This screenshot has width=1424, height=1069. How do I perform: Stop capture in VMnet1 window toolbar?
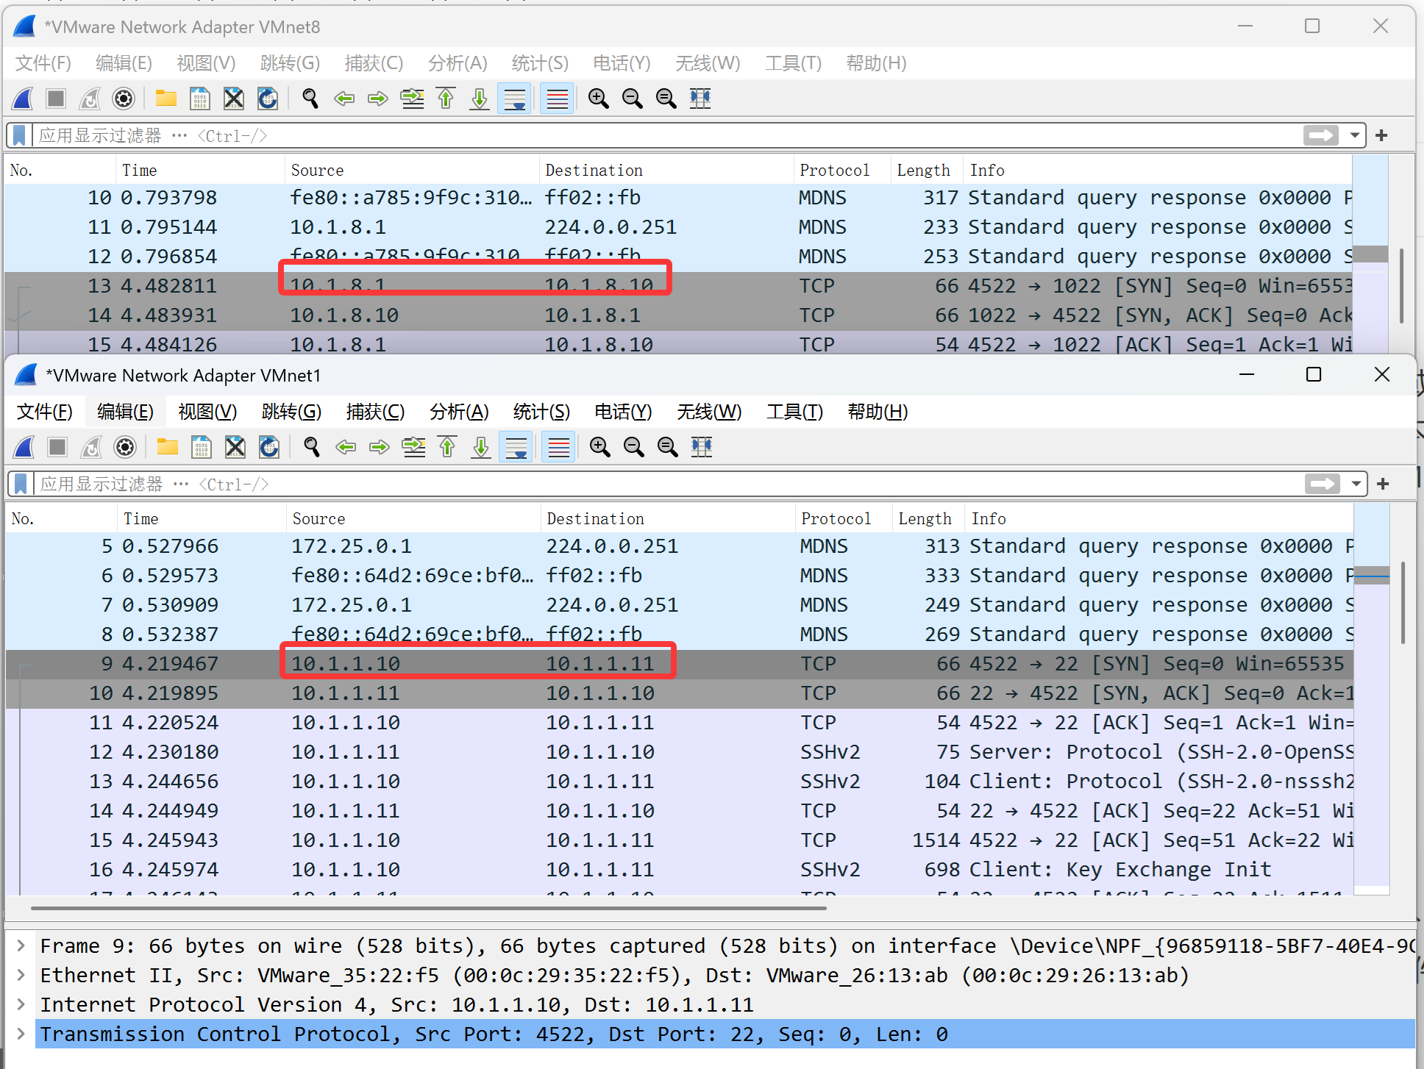tap(57, 447)
